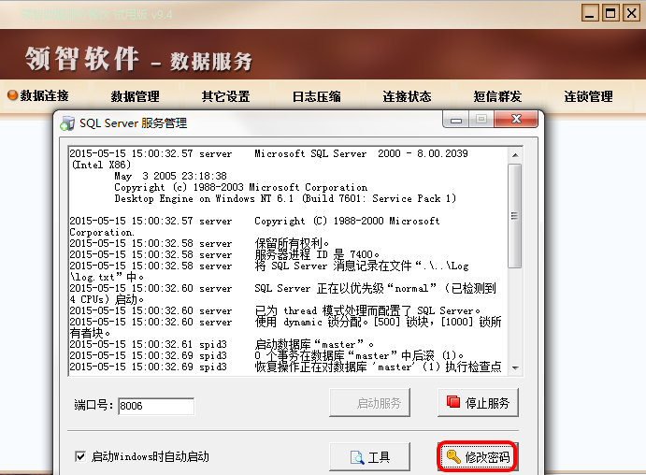Click the '端口号:' label

coord(93,406)
